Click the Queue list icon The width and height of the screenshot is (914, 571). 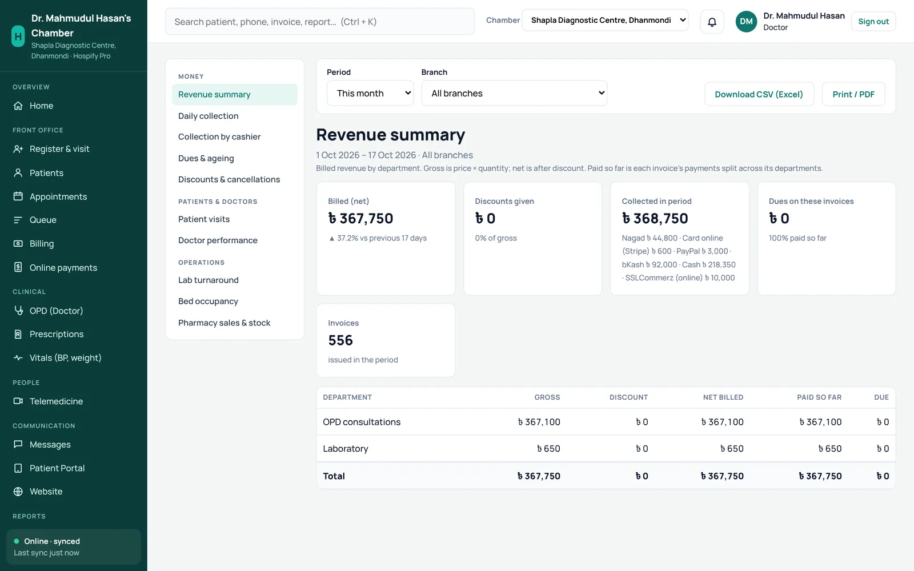coord(18,220)
